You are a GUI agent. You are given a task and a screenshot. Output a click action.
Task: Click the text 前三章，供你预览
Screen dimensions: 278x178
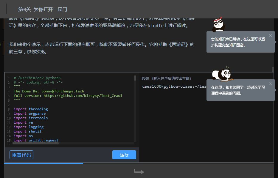(x=28, y=52)
